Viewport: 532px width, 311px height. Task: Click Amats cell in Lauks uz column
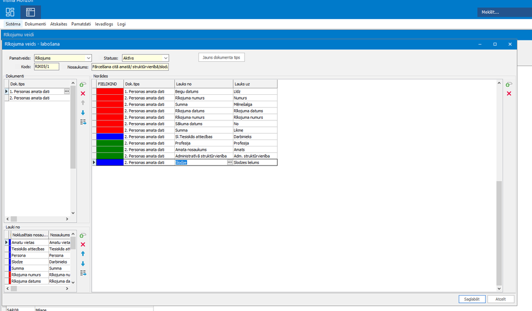point(255,150)
